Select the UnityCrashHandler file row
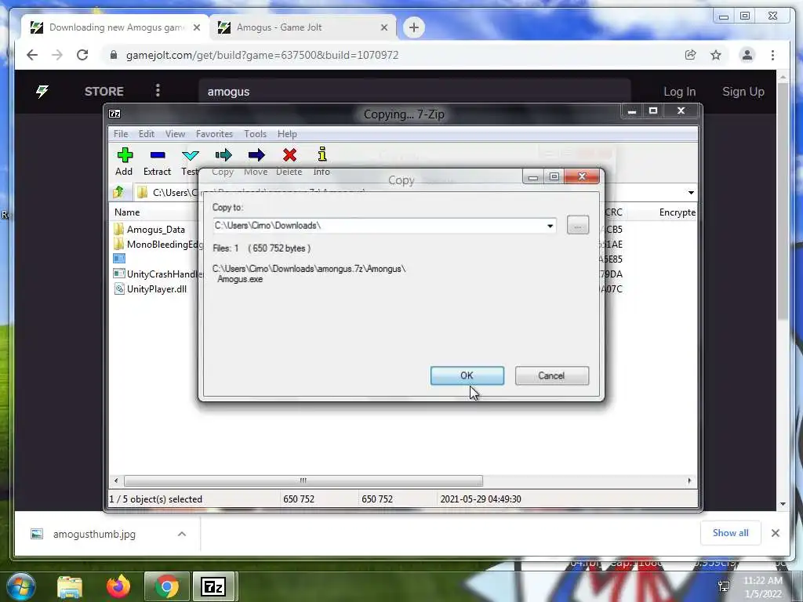The height and width of the screenshot is (602, 803). (158, 274)
